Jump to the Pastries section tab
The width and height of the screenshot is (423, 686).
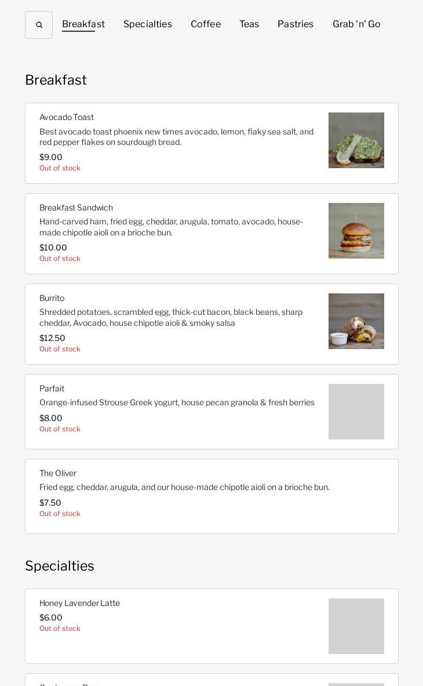coord(296,24)
